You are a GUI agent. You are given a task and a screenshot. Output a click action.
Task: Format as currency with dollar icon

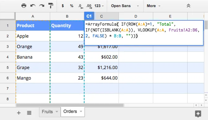[63, 6]
